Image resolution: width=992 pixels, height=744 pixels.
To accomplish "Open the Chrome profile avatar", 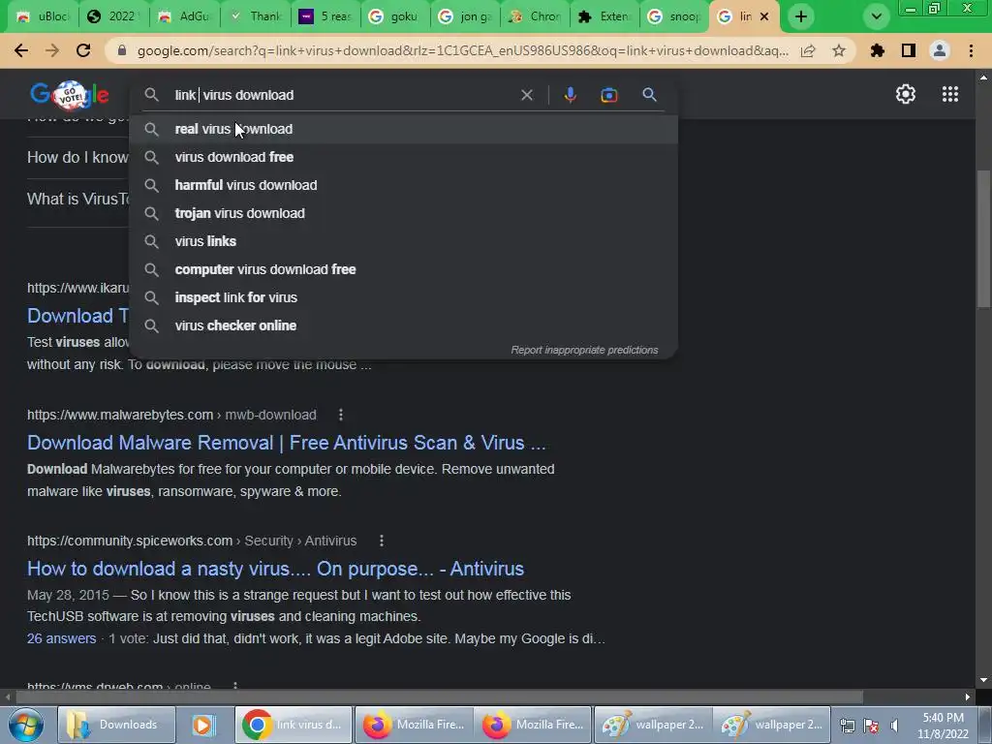I will coord(940,50).
